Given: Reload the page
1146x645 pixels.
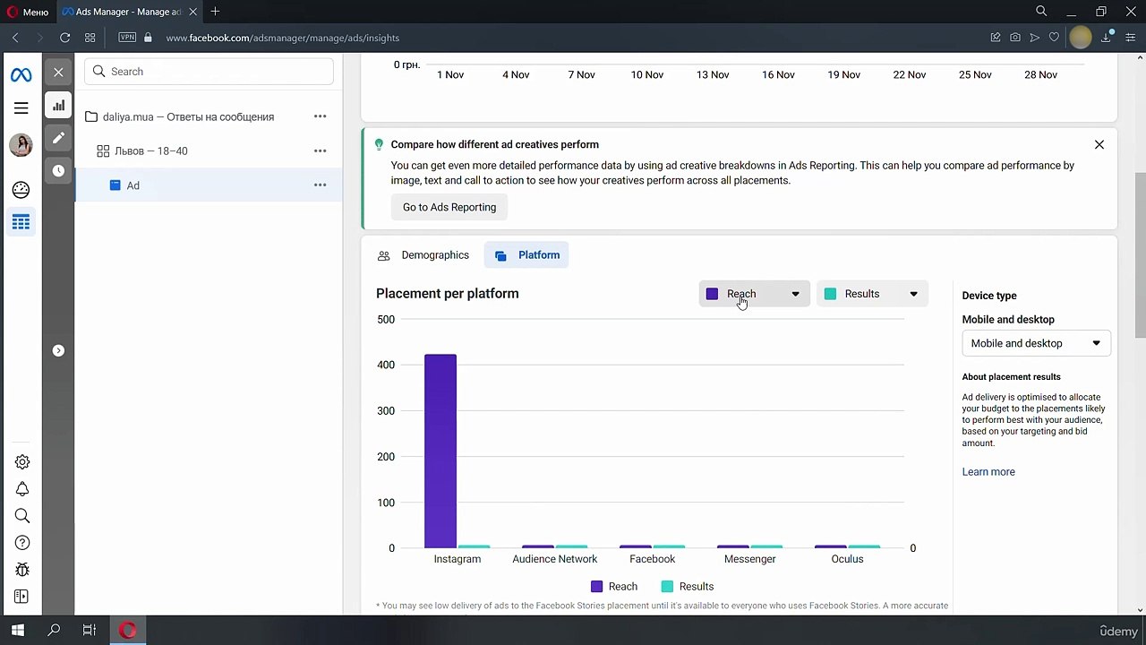Looking at the screenshot, I should (x=64, y=38).
